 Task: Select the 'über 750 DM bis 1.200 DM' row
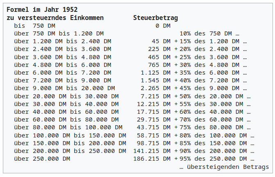coord(59,33)
